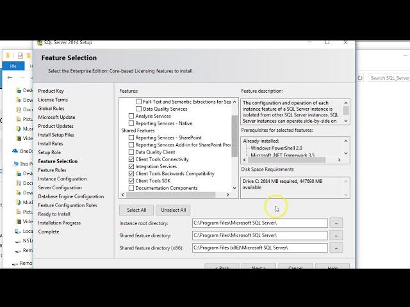Select Setup Role step
This screenshot has height=307, width=410.
[49, 152]
